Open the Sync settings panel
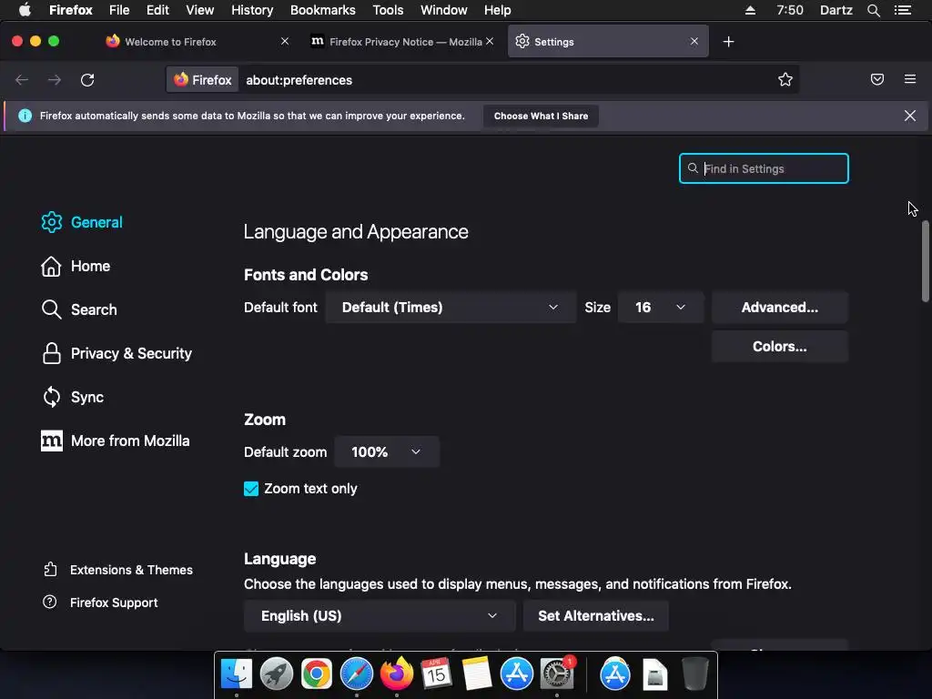This screenshot has height=699, width=932. (x=73, y=397)
